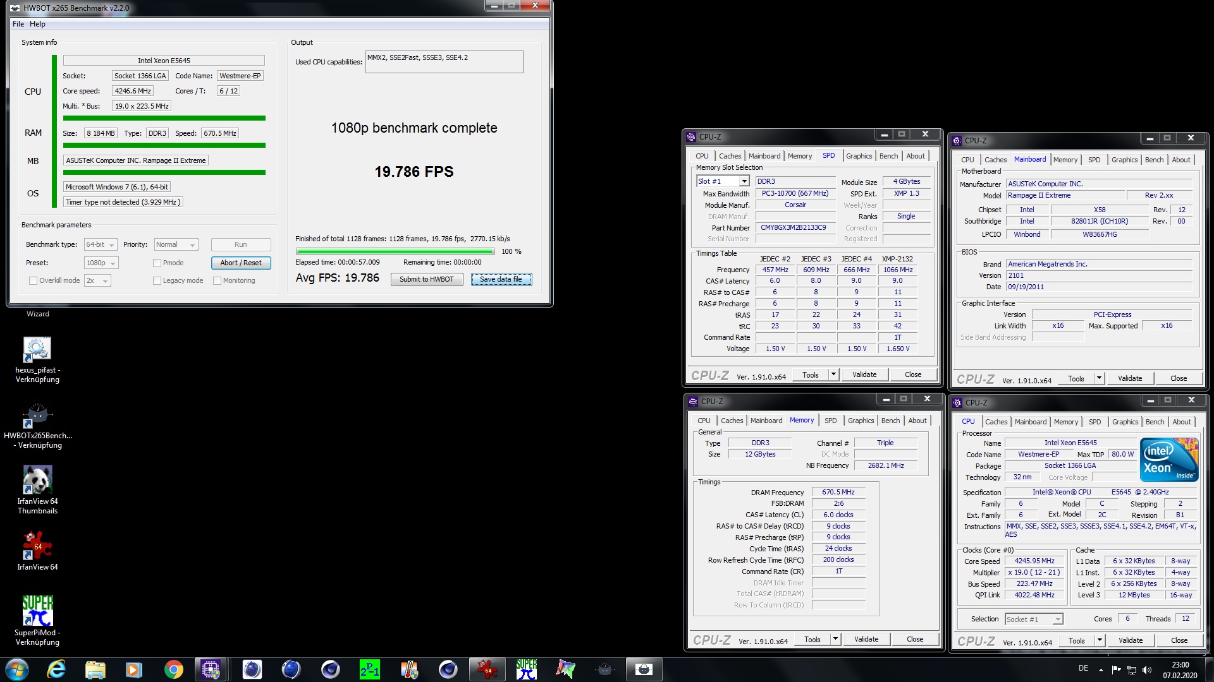Open IrfanView 64 Thumbnails desktop icon
The image size is (1214, 682).
click(x=37, y=490)
